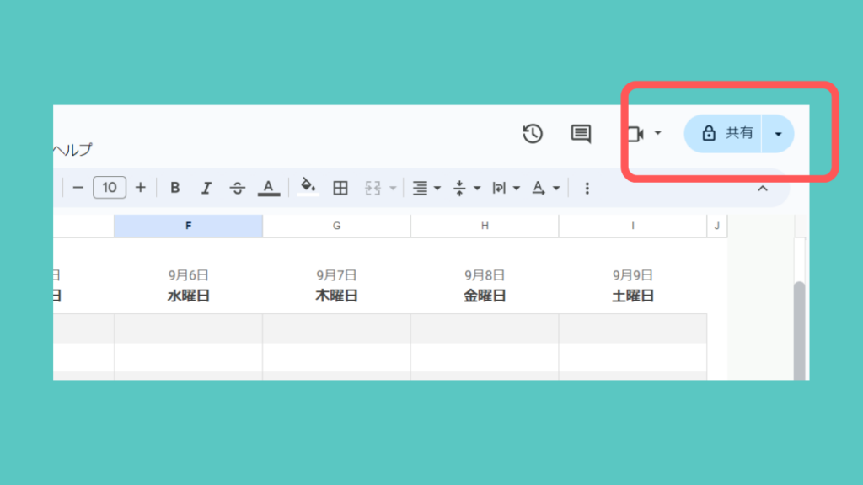Open the text wrapping dropdown
The width and height of the screenshot is (863, 485).
tap(506, 188)
